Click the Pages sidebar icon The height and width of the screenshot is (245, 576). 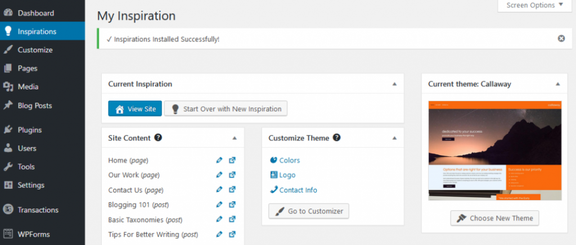click(x=8, y=68)
